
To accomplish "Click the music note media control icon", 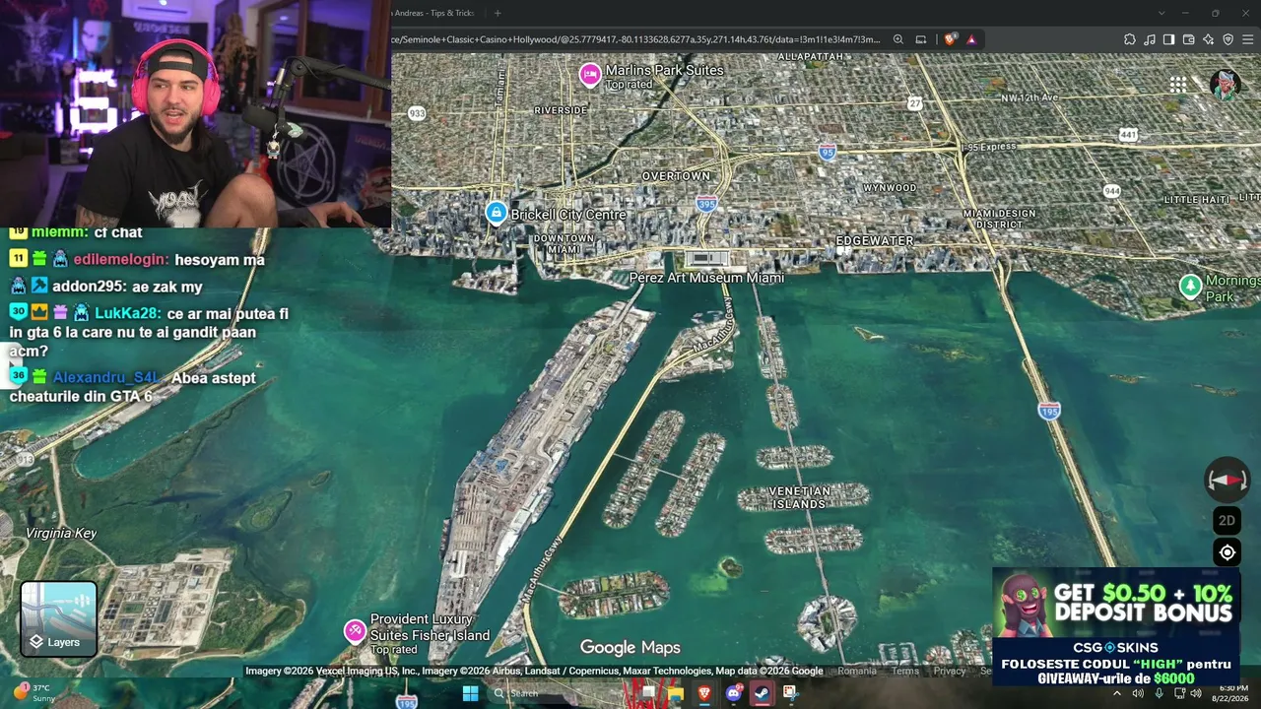I will [1149, 39].
